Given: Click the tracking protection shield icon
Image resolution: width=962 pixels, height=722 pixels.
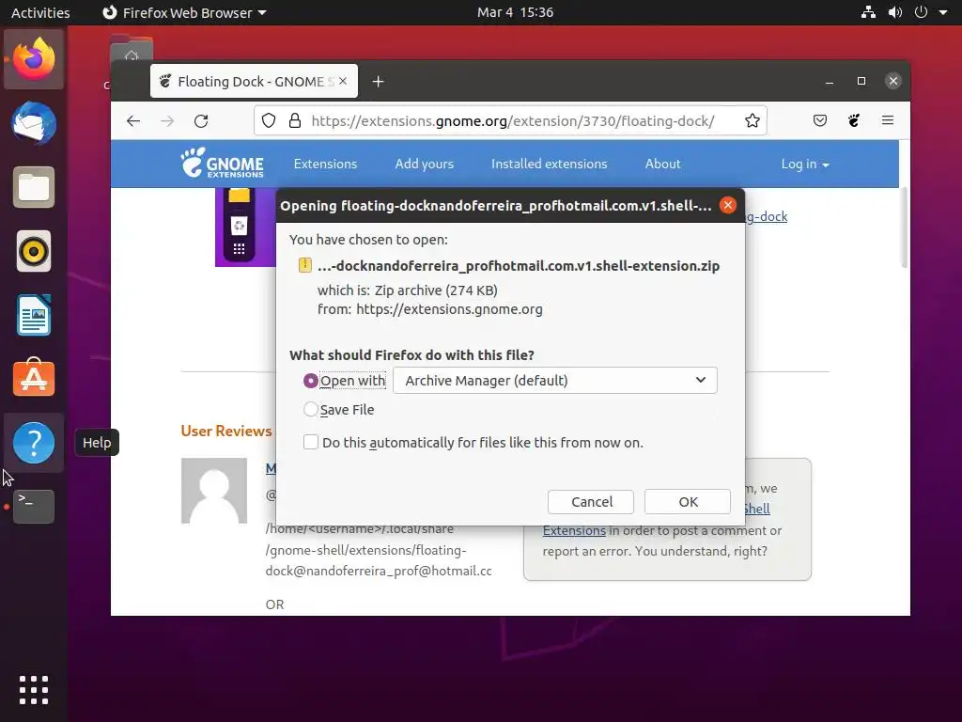Looking at the screenshot, I should tap(269, 120).
